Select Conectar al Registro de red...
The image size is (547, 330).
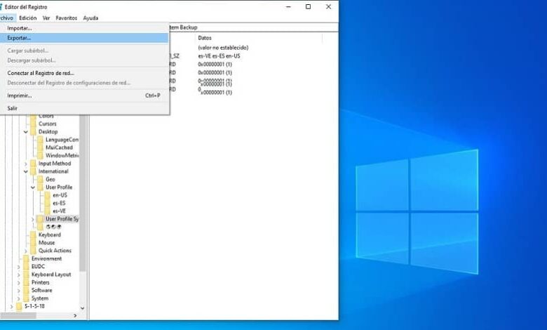pos(84,73)
